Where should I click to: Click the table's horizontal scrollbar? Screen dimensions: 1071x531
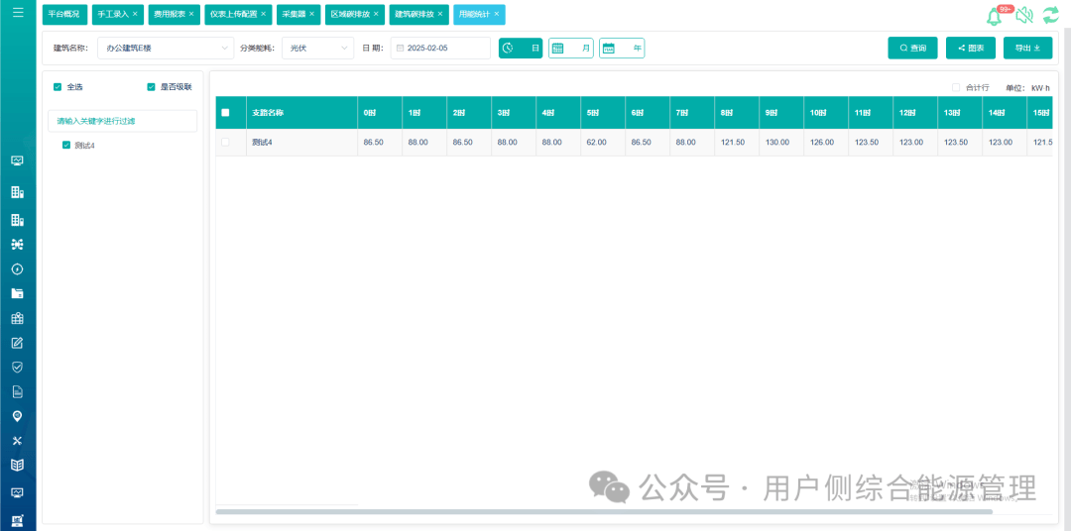tap(604, 511)
